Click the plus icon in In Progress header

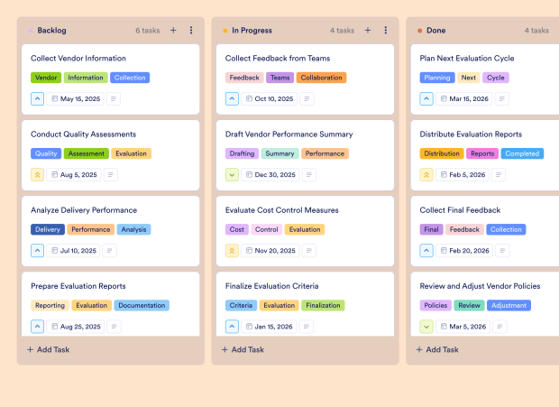point(368,31)
